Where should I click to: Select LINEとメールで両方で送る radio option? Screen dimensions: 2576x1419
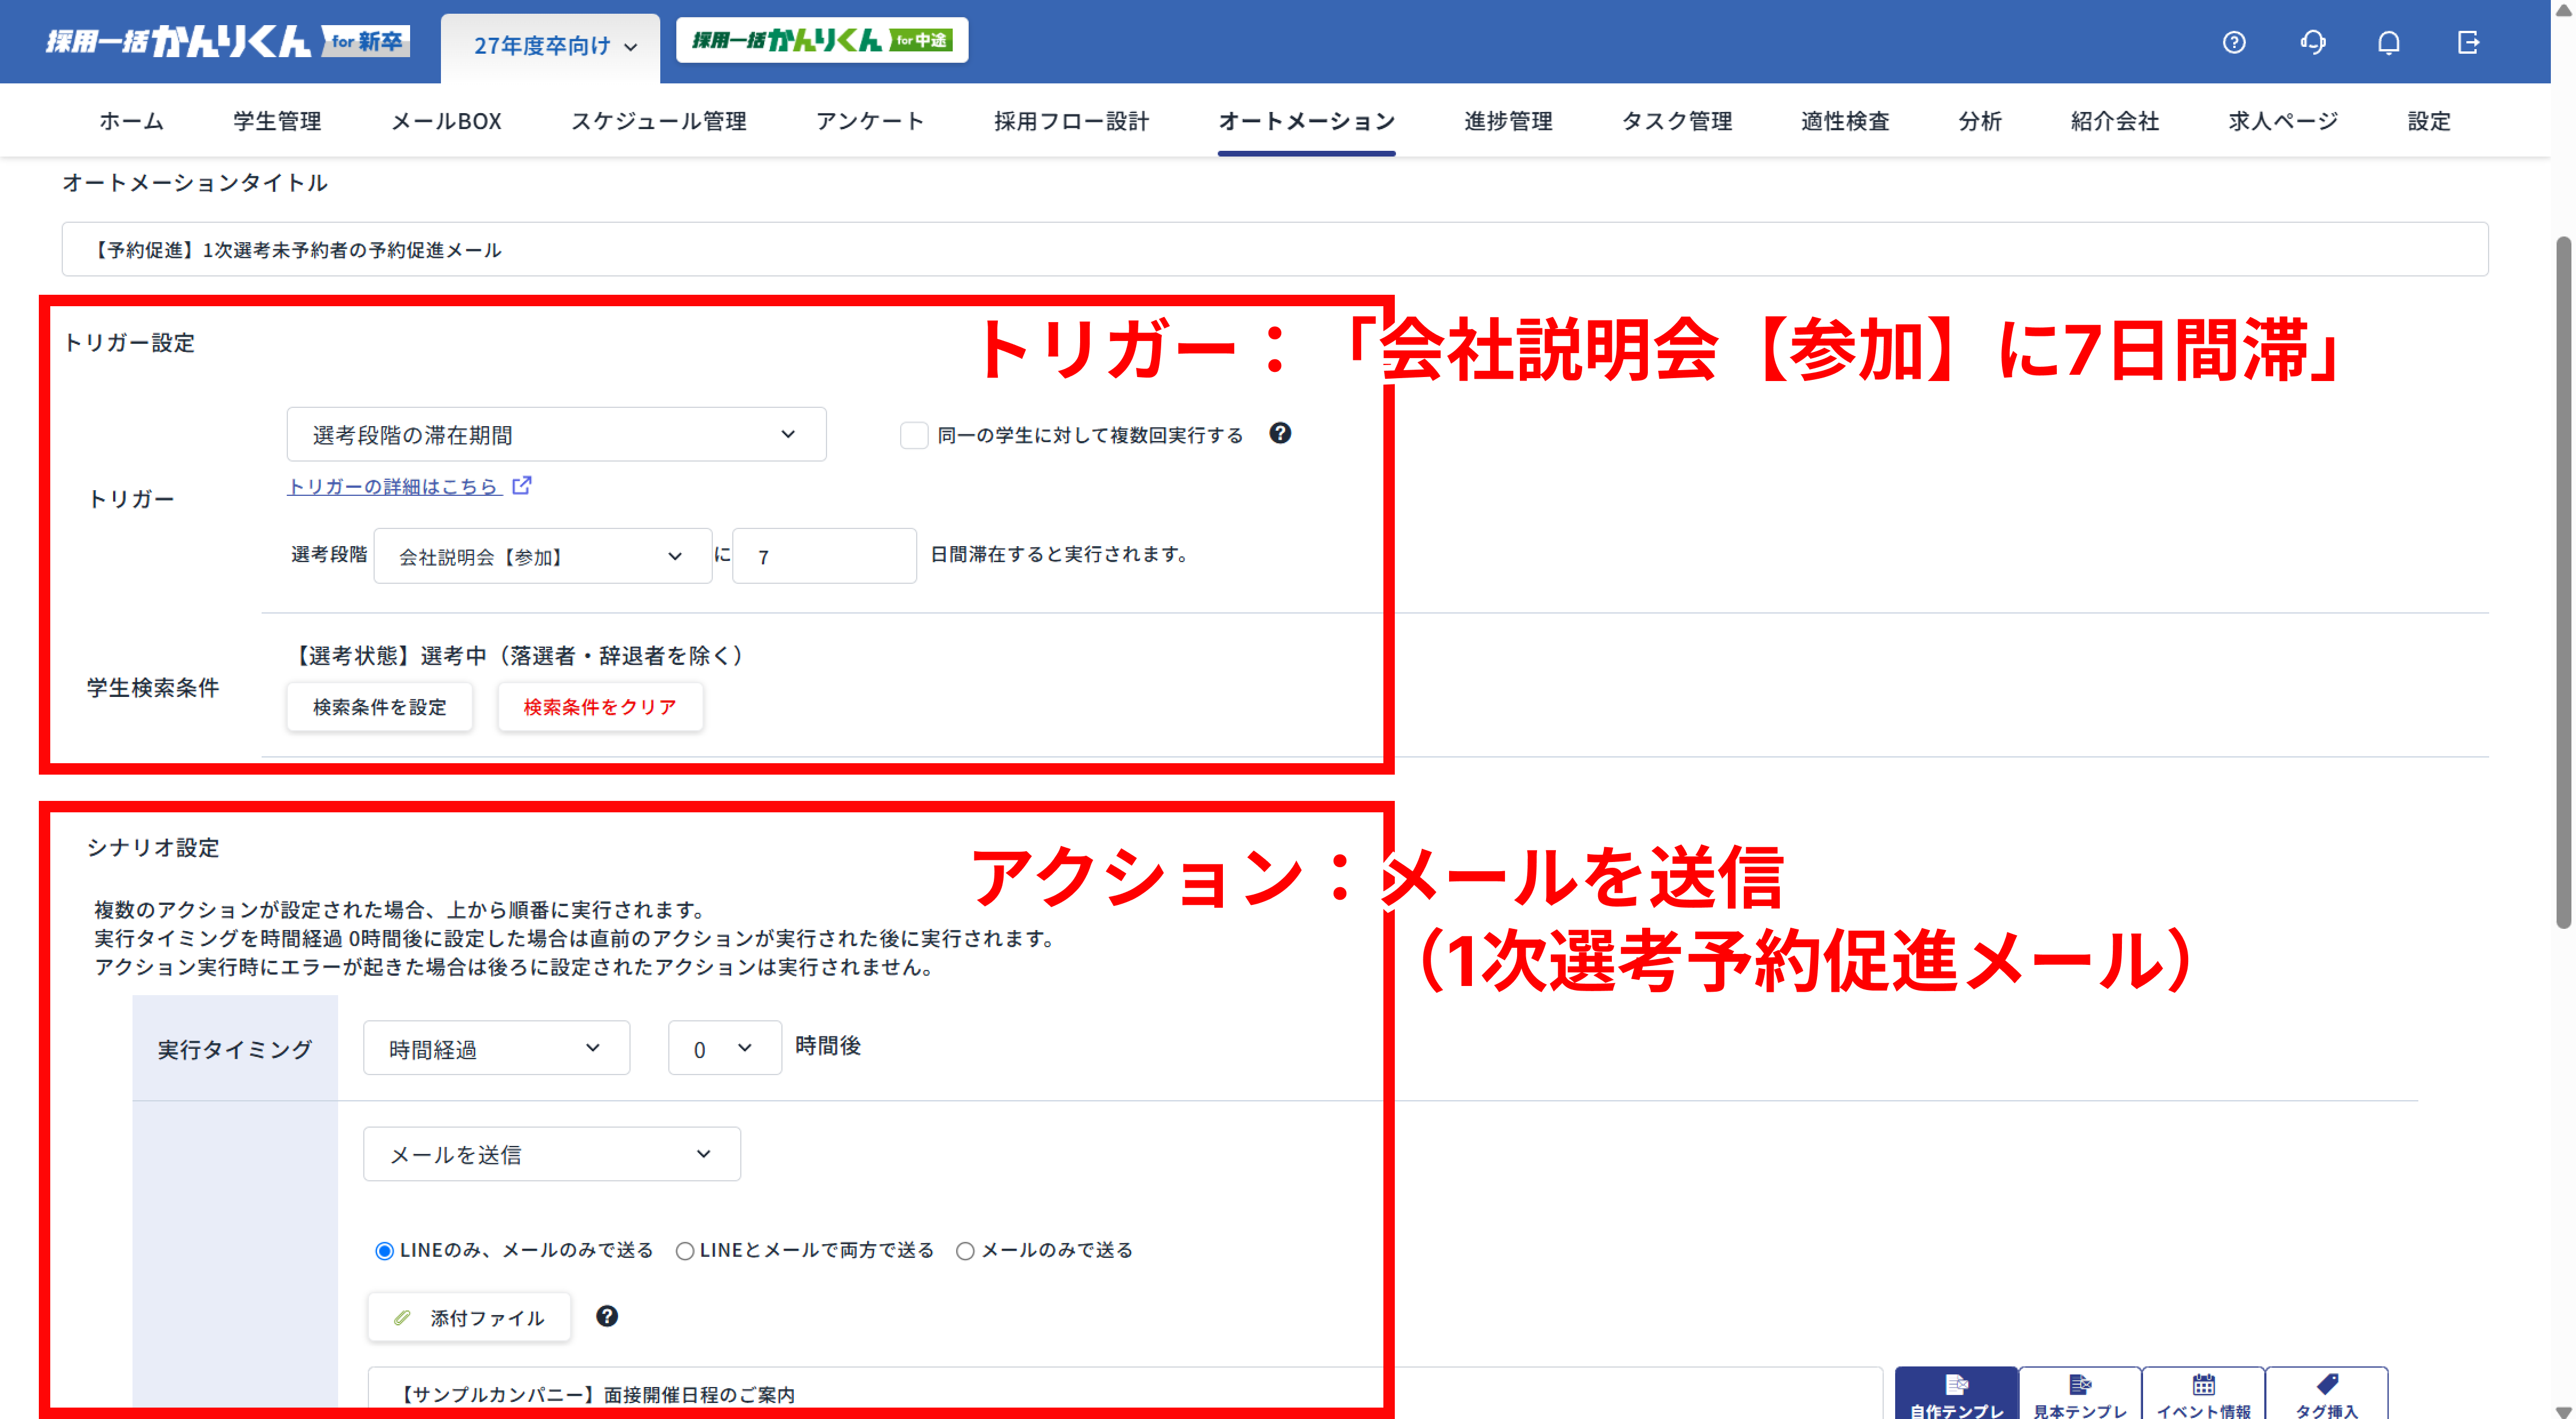coord(685,1251)
